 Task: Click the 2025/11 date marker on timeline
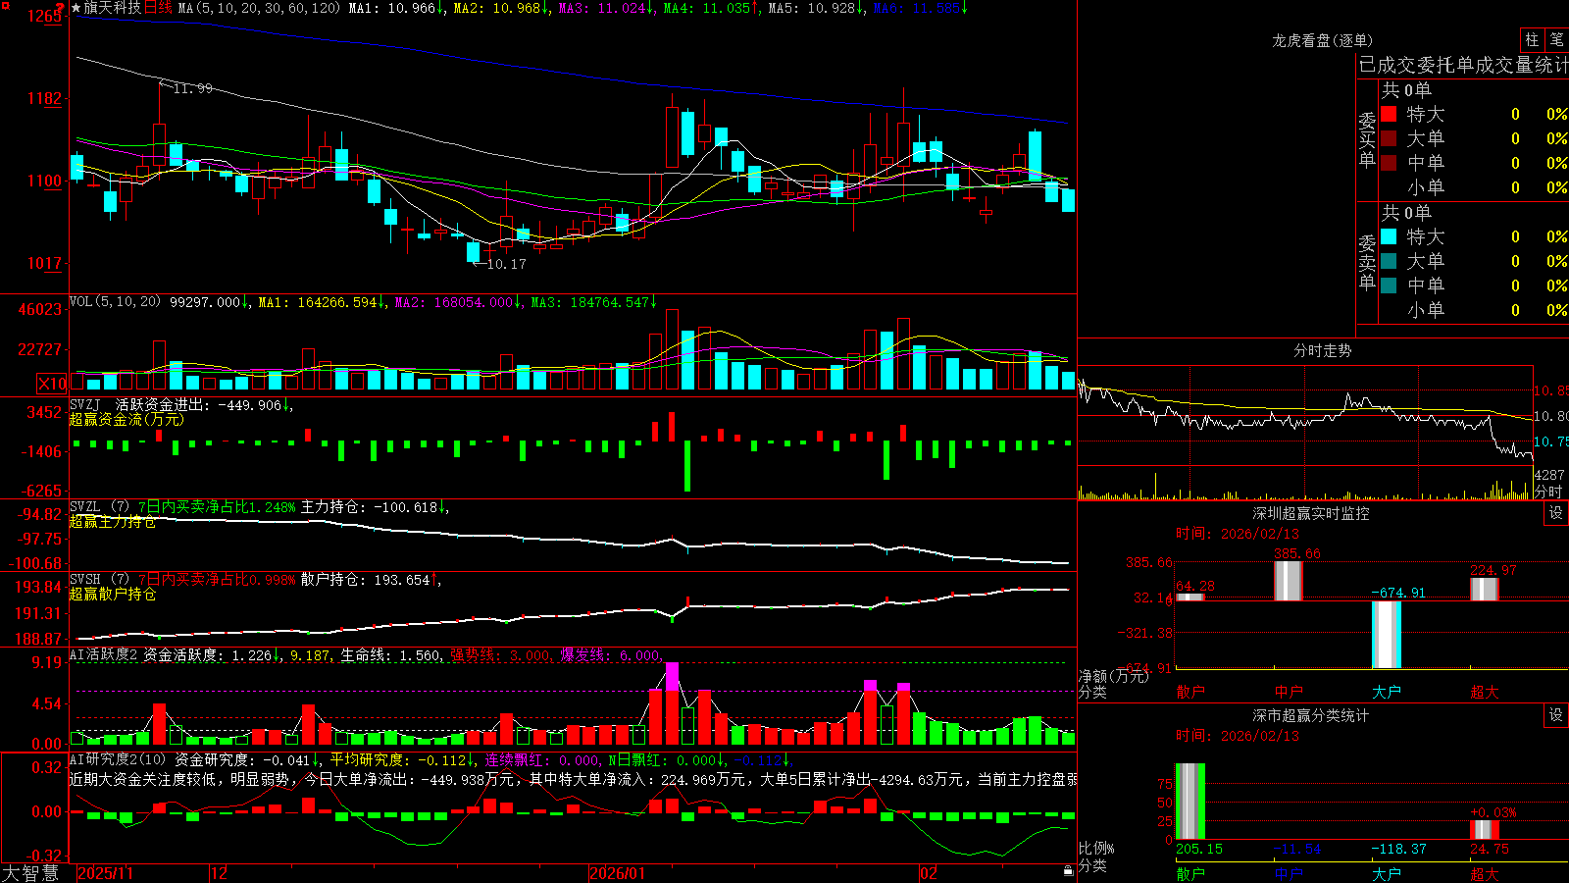pyautogui.click(x=105, y=873)
